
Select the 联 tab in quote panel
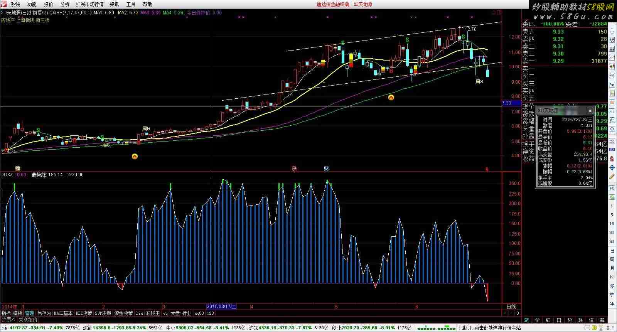point(580,320)
